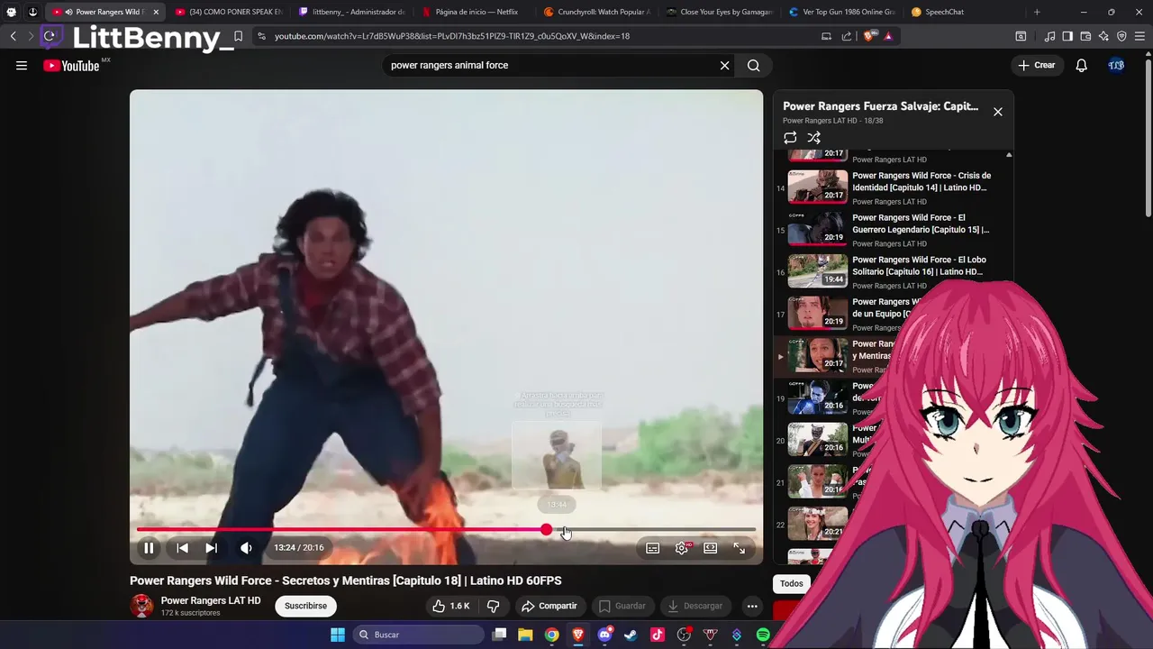Switch to Ver Top Gun 1986 tab
The height and width of the screenshot is (649, 1153).
pos(843,12)
